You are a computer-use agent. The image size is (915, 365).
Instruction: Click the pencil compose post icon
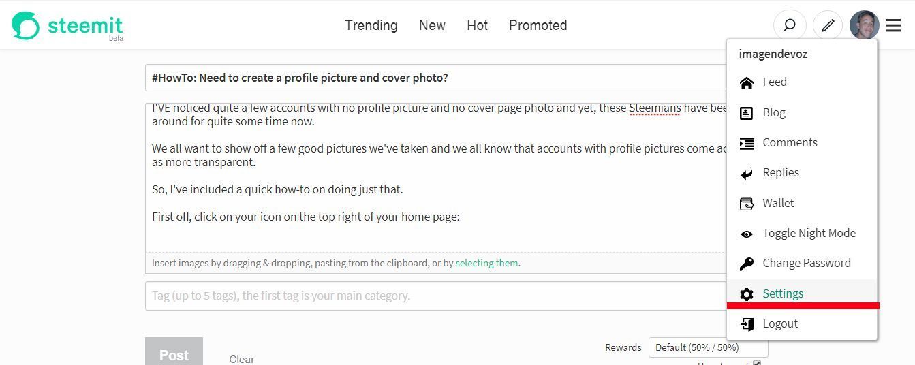click(828, 26)
